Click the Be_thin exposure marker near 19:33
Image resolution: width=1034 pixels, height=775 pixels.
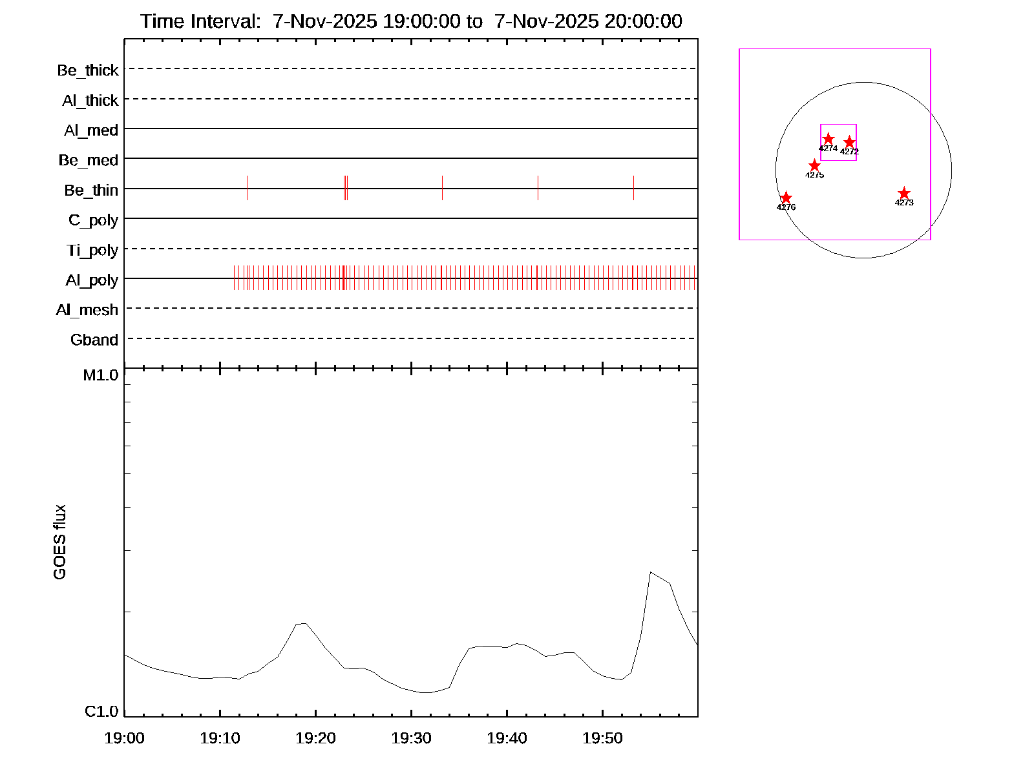(442, 188)
